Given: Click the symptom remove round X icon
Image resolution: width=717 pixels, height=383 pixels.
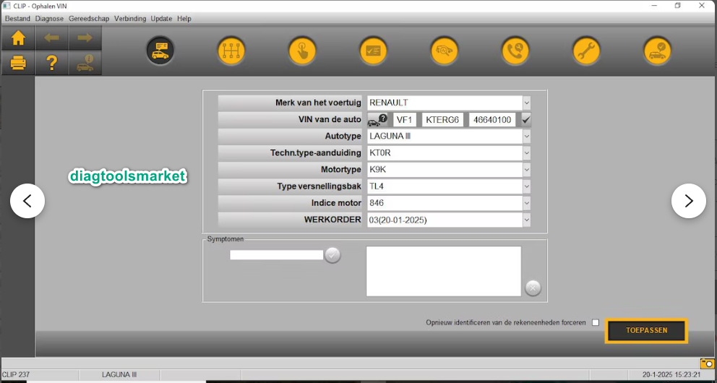Looking at the screenshot, I should 533,288.
